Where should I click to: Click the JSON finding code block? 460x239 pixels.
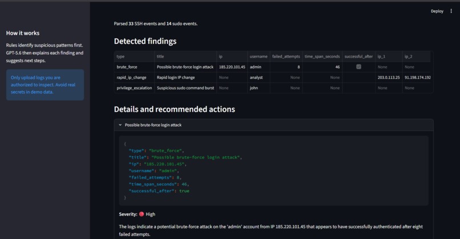273,171
